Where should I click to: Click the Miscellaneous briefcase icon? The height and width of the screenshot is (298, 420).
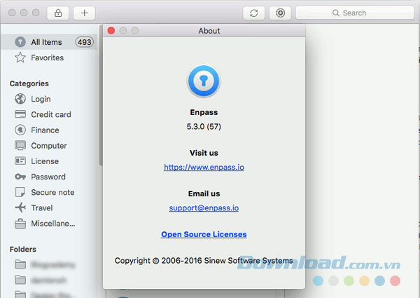tap(20, 224)
